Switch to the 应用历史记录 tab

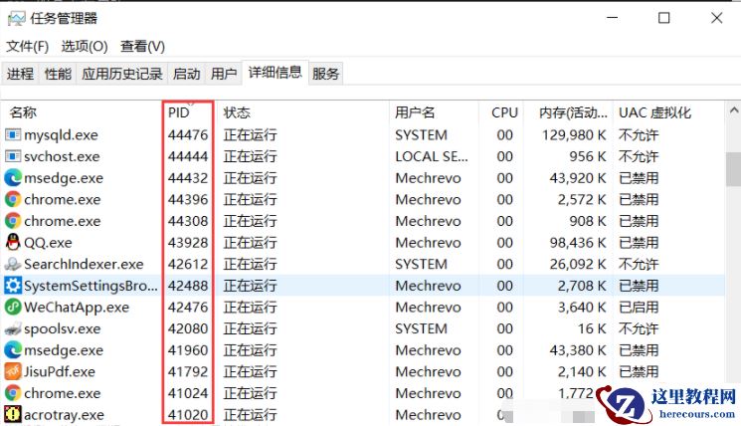tap(122, 74)
